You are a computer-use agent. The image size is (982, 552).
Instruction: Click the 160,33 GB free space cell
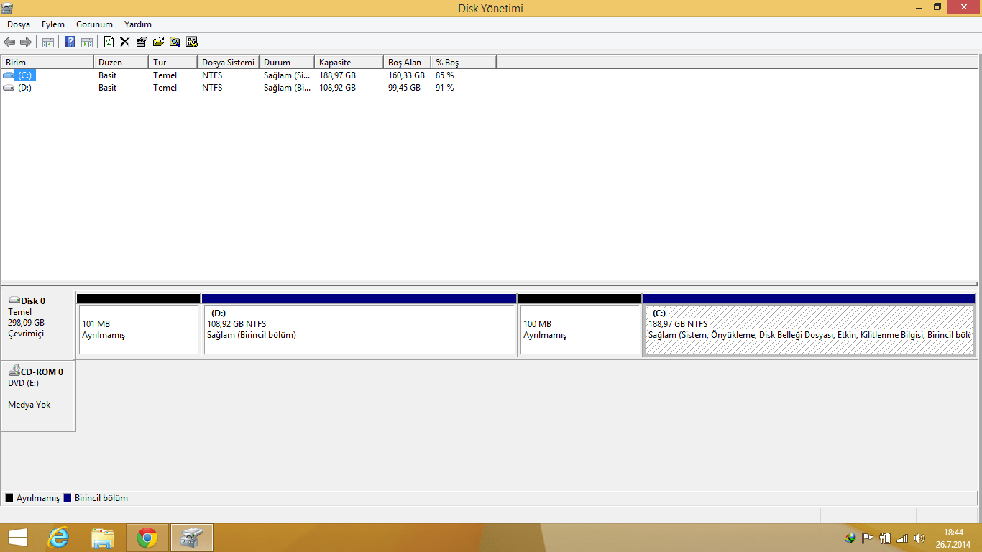click(x=406, y=75)
